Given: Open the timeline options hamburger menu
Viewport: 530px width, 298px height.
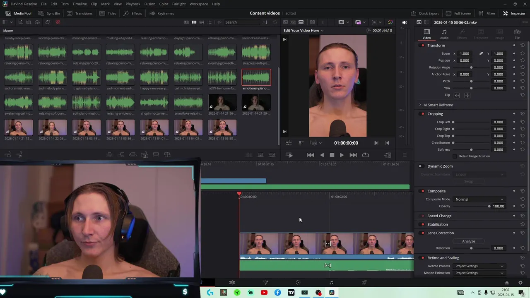Looking at the screenshot, I should click(405, 155).
